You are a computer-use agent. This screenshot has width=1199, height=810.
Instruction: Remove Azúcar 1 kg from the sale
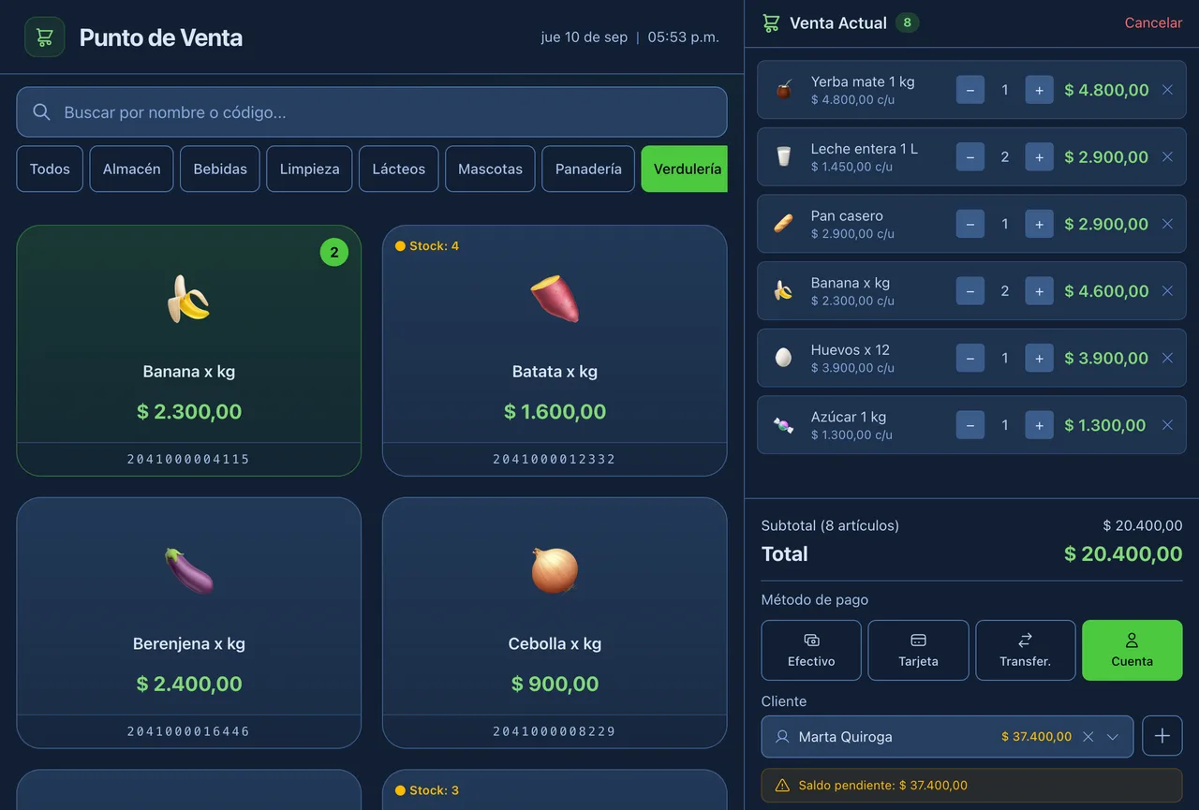1167,425
